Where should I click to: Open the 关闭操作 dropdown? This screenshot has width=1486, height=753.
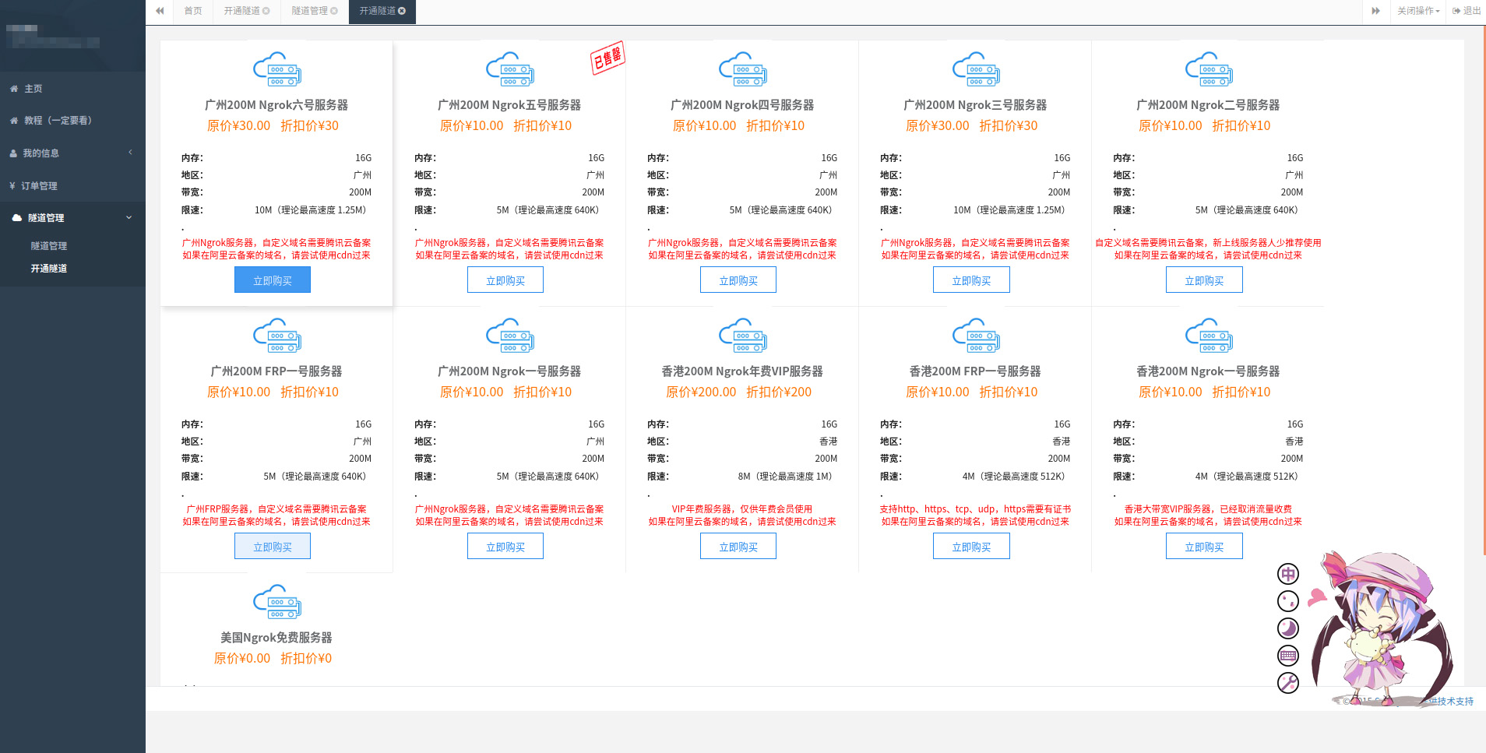1417,11
